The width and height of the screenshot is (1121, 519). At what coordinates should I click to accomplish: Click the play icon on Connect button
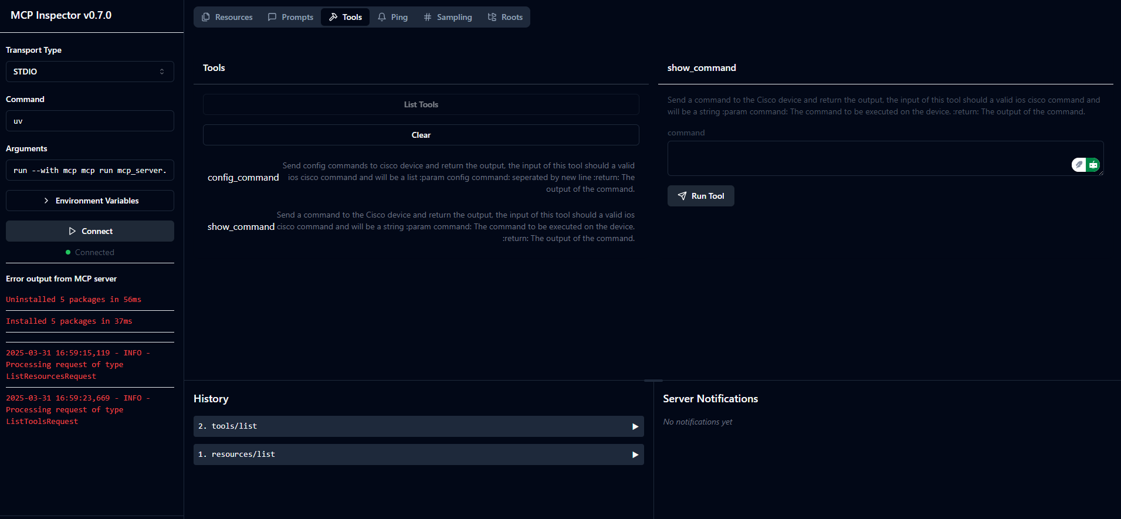click(72, 231)
